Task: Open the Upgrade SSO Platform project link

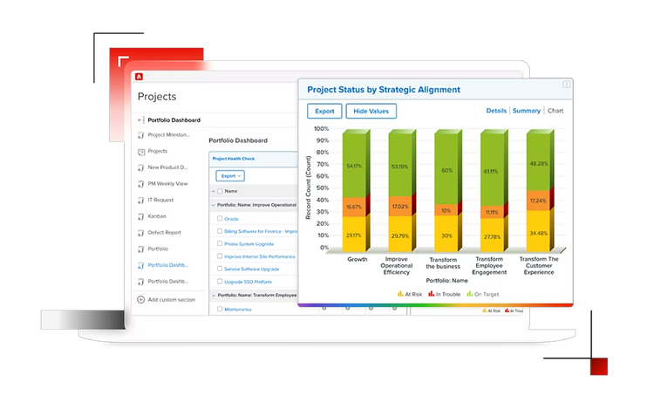Action: click(x=245, y=282)
